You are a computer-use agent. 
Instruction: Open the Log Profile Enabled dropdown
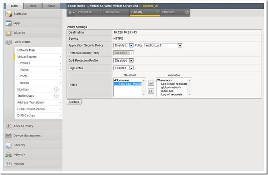click(x=131, y=68)
